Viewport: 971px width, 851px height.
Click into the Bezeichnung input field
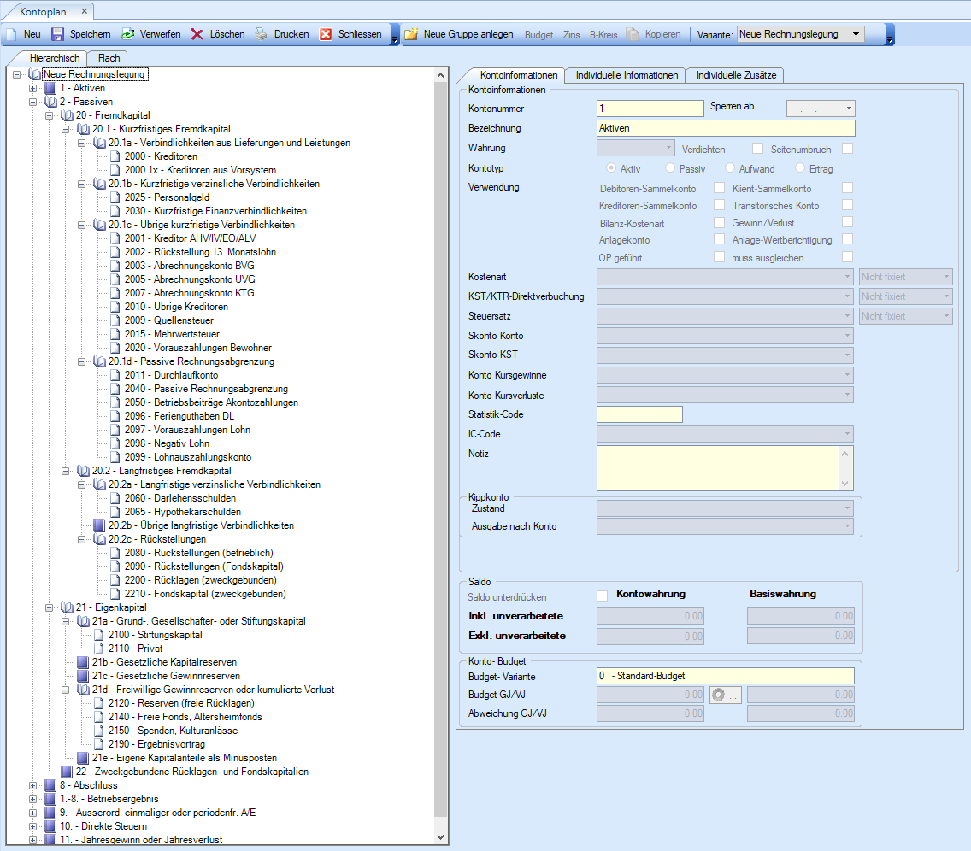[726, 128]
